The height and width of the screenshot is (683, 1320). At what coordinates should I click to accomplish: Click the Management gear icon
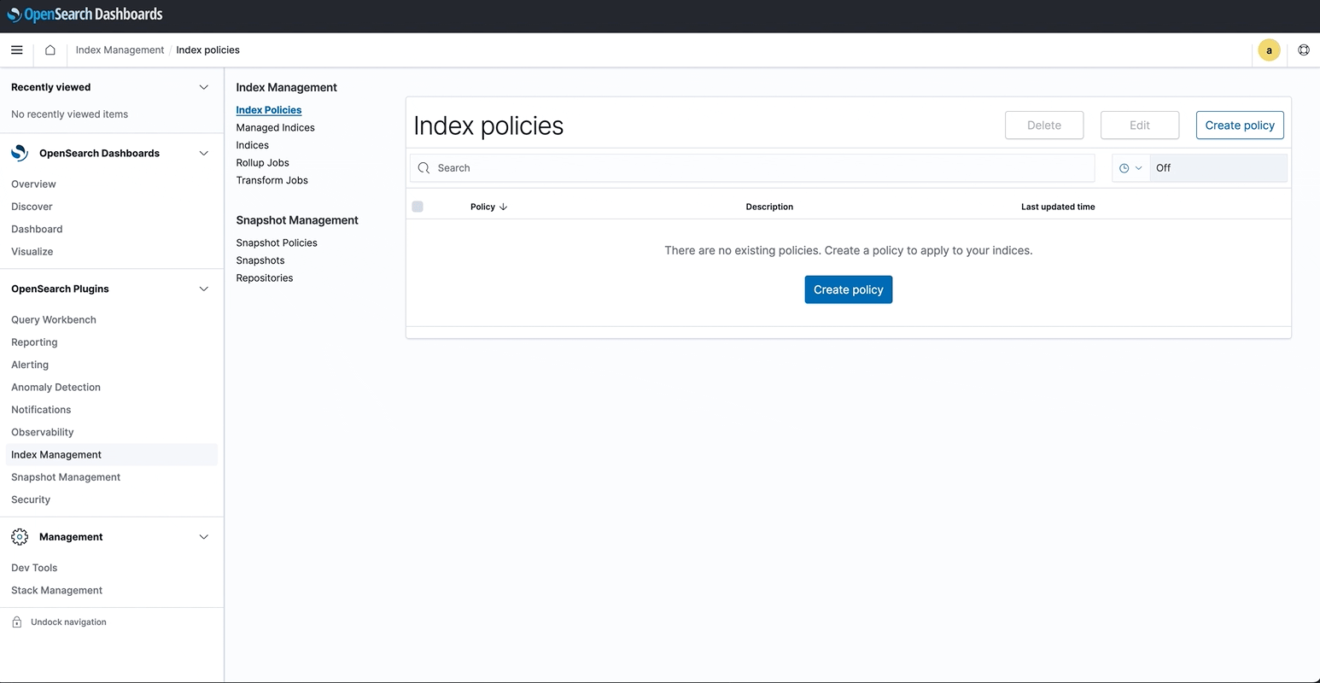(20, 537)
